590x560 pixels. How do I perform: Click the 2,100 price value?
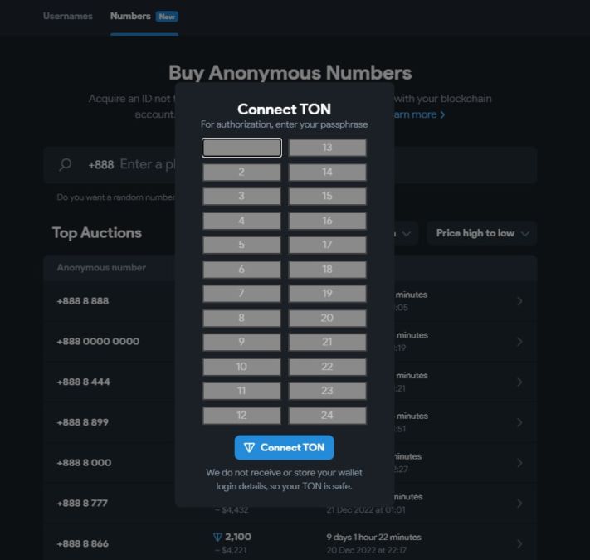(238, 537)
